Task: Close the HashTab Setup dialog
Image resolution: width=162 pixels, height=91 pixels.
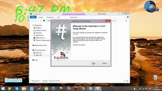Action: point(108,21)
